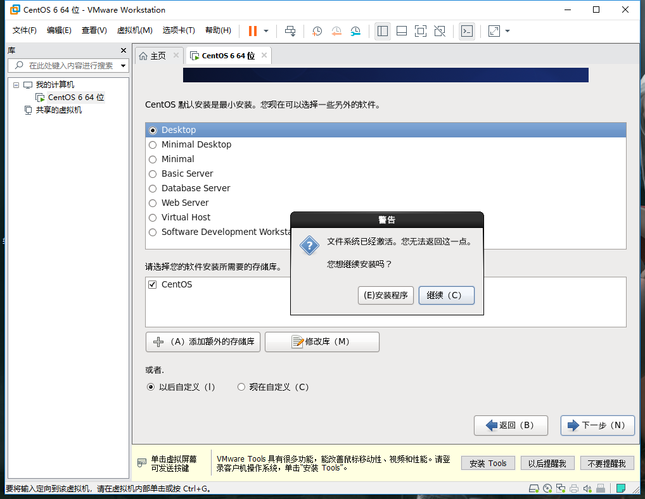Click the VMware Workstation title bar logo

[15, 9]
